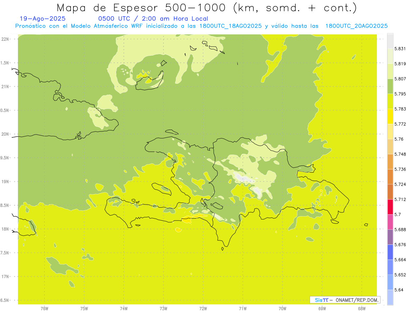Click the '70W' longitude label
Viewport: 406px width, 313px height.
pos(283,309)
